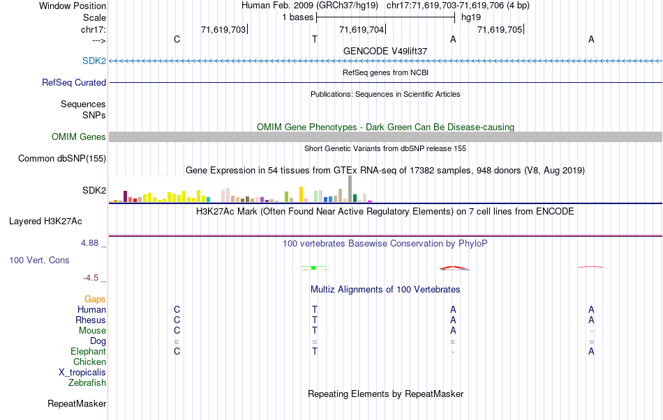Viewport: 663px width, 420px height.
Task: Click the T base in the Mouse row
Action: [x=315, y=331]
